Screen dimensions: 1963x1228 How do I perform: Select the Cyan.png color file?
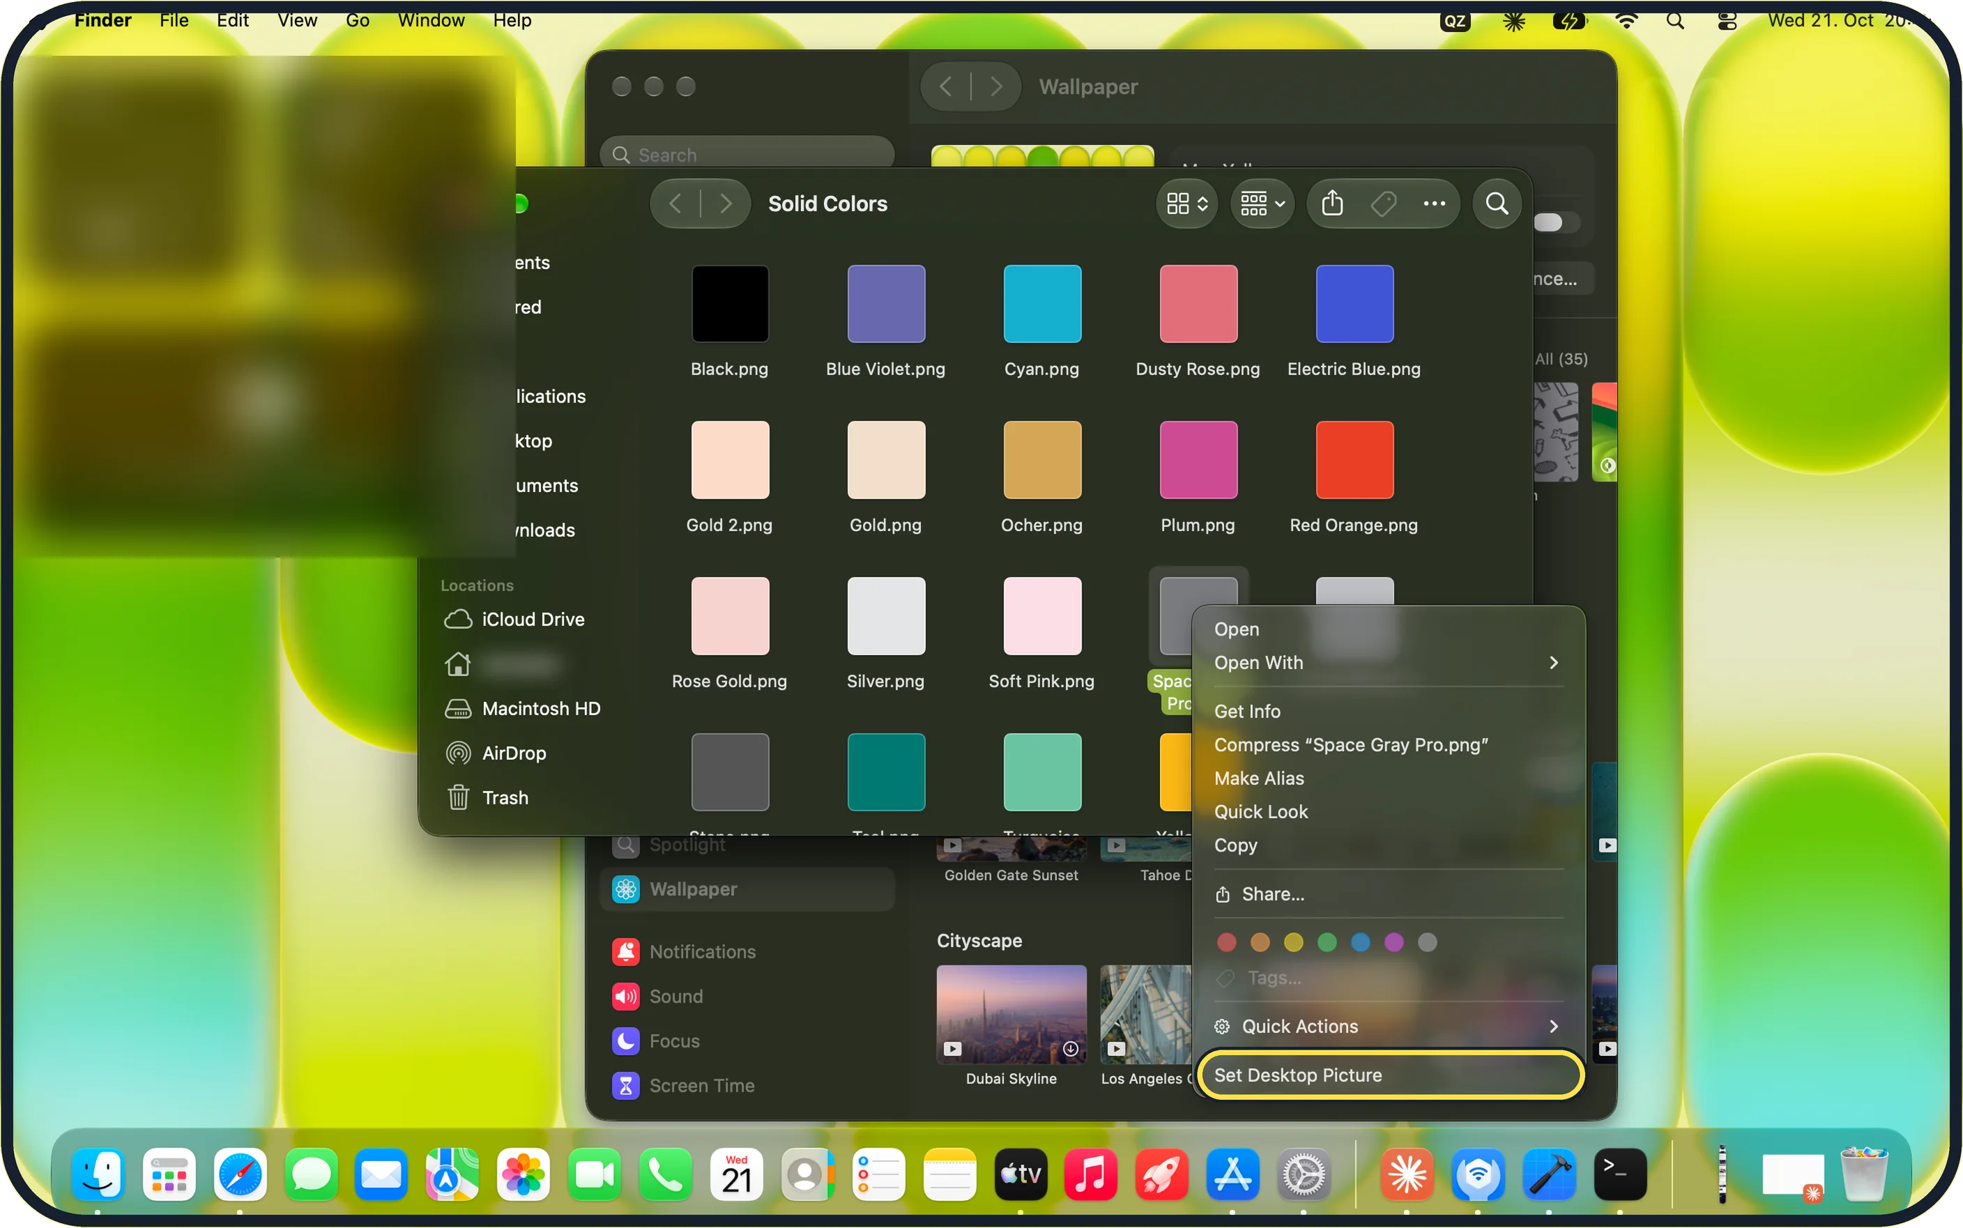tap(1042, 304)
